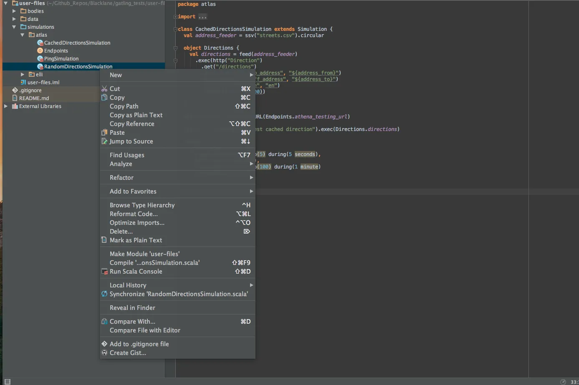The image size is (579, 385).
Task: Choose Reformat Code... from the menu
Action: tap(177, 214)
